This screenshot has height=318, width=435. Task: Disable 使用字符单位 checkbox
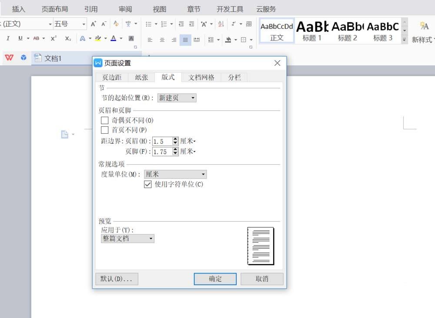point(148,184)
